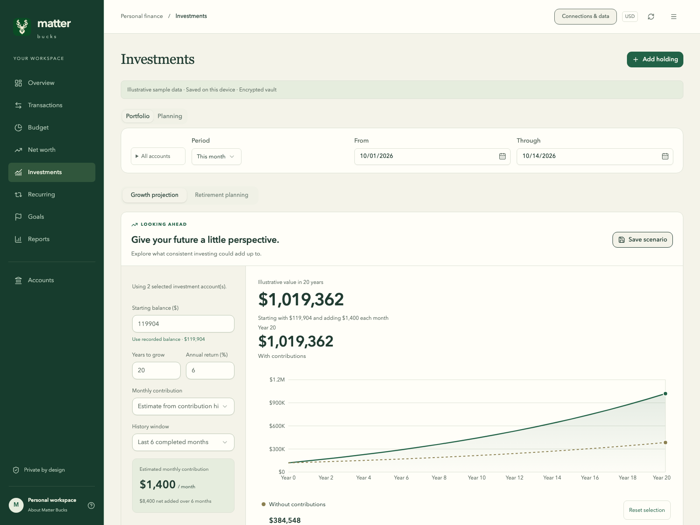Click the workspace avatar M
The image size is (700, 525).
[16, 505]
